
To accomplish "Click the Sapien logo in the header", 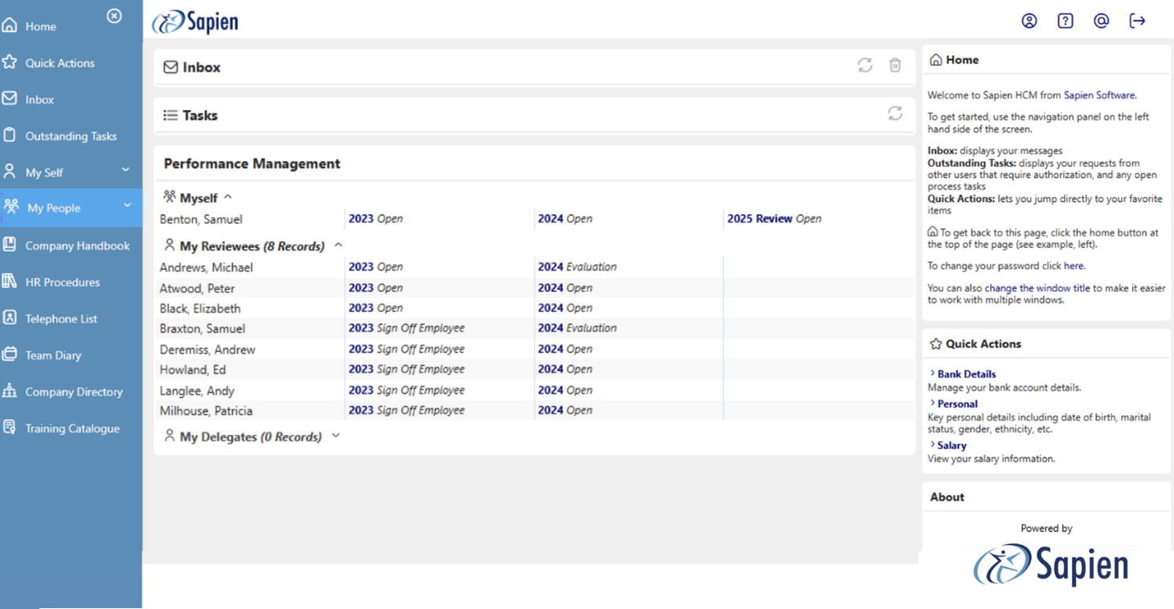I will (x=195, y=22).
